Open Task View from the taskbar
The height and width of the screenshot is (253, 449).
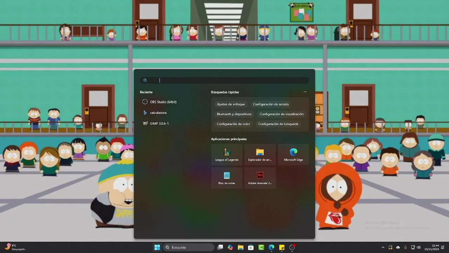coord(220,247)
